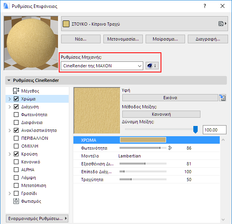232x224 pixels.
Task: Click the Εξασθένιση Δι... slider bar
Action: point(143,164)
